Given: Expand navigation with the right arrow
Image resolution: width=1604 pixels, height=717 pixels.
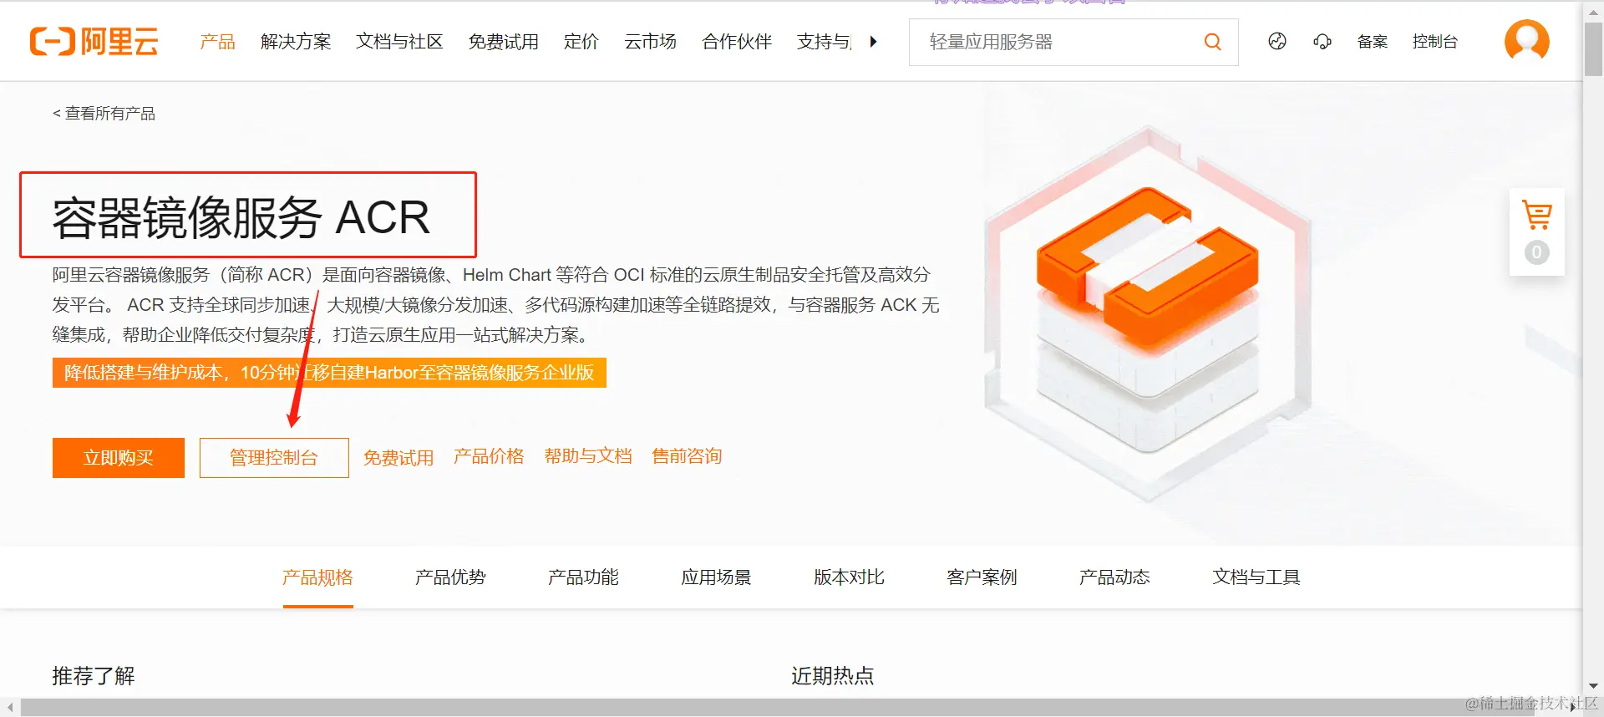Looking at the screenshot, I should click(873, 42).
